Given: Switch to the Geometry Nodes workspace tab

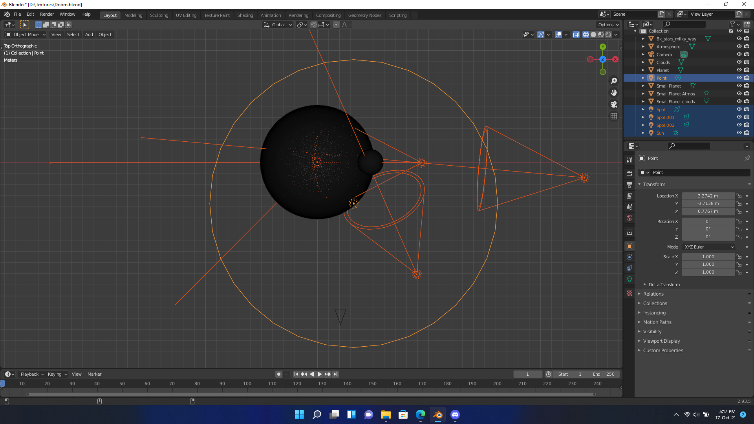Looking at the screenshot, I should pos(364,15).
